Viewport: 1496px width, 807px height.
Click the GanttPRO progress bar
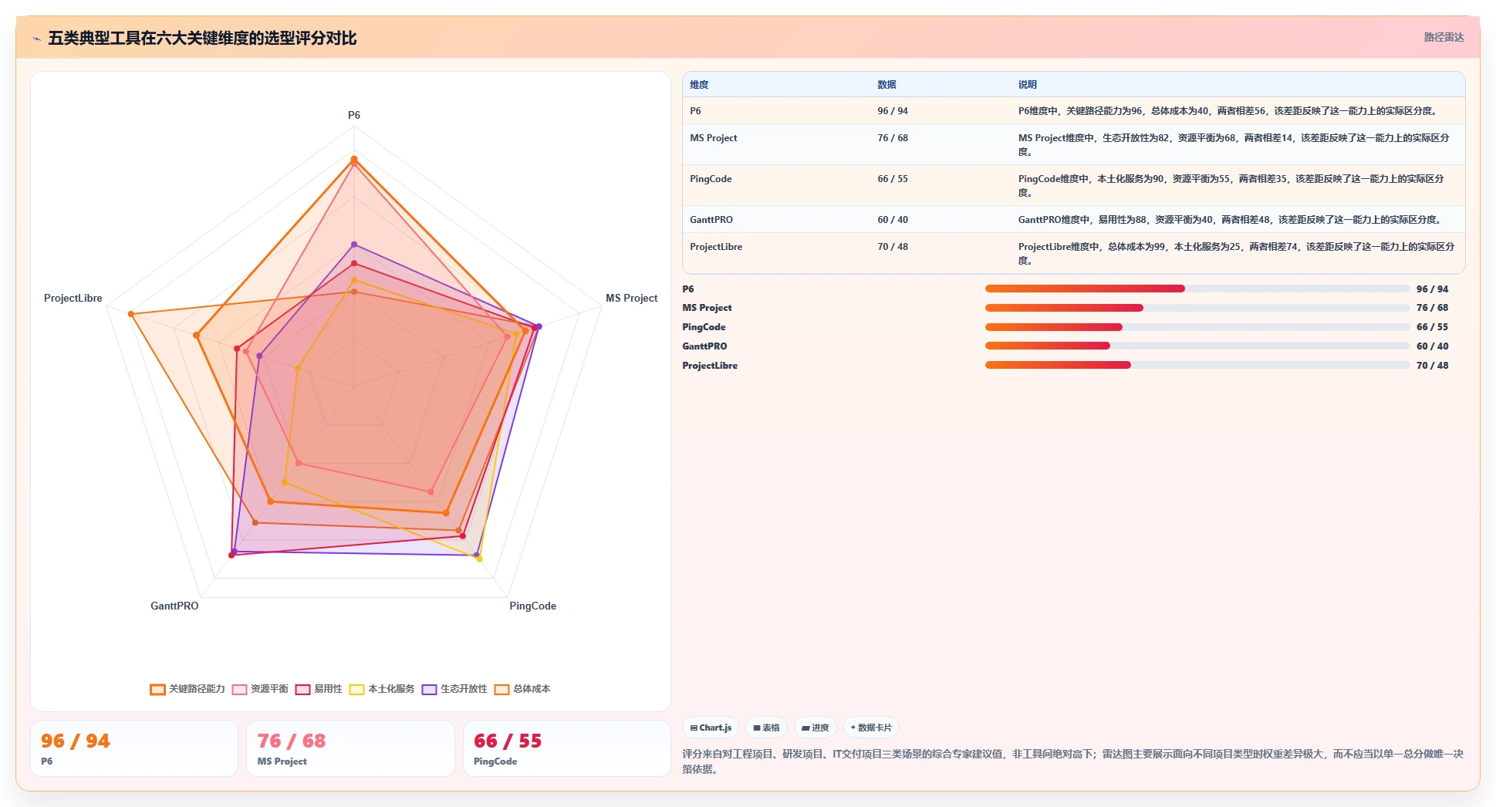[1197, 346]
